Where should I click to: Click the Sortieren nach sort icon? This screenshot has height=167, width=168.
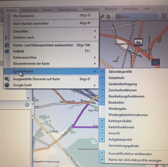7,38
